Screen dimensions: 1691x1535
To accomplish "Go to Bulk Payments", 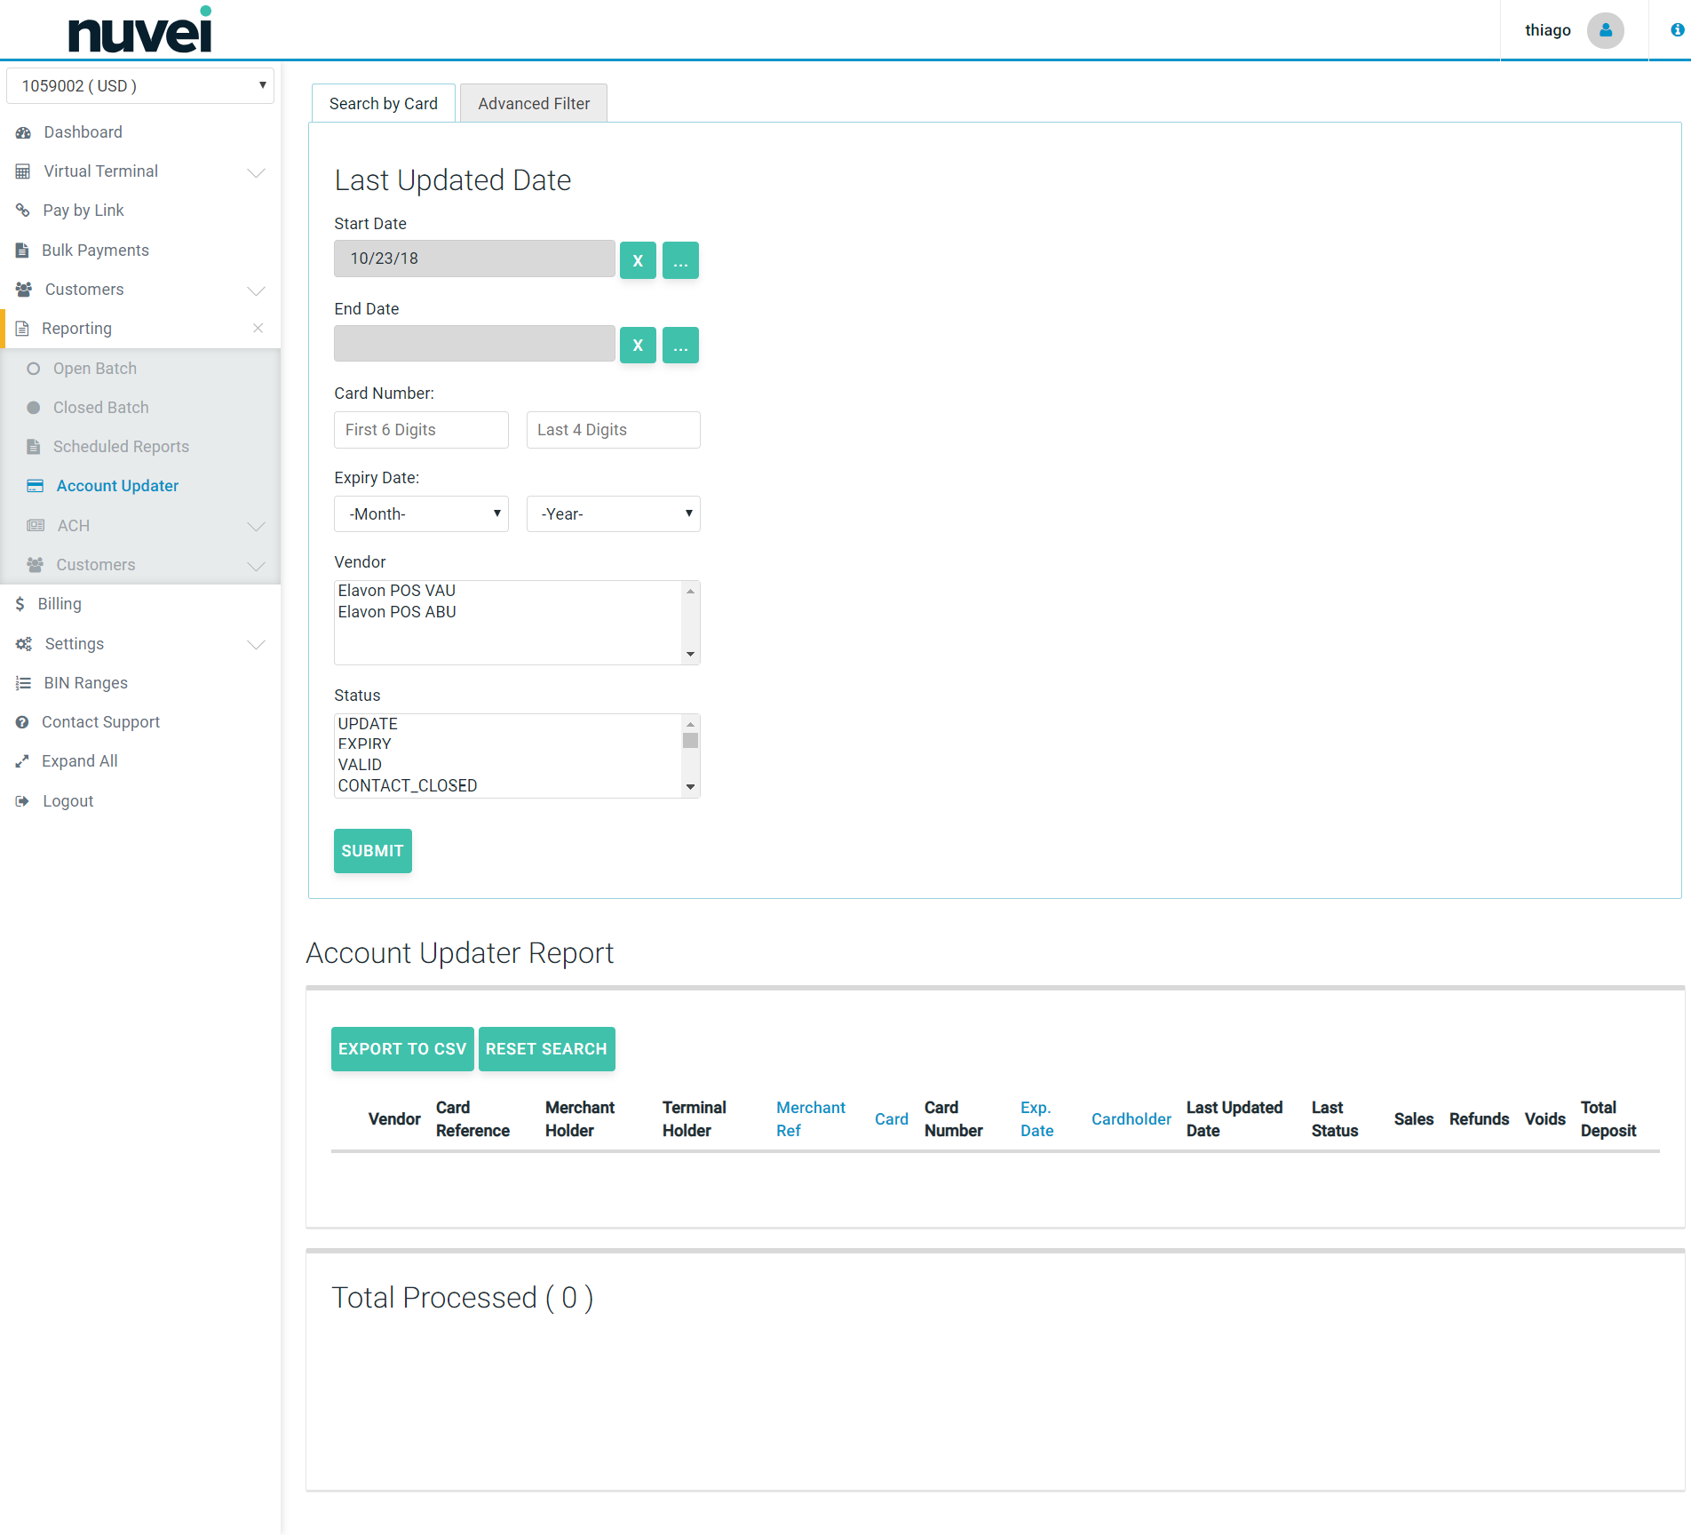I will 95,251.
